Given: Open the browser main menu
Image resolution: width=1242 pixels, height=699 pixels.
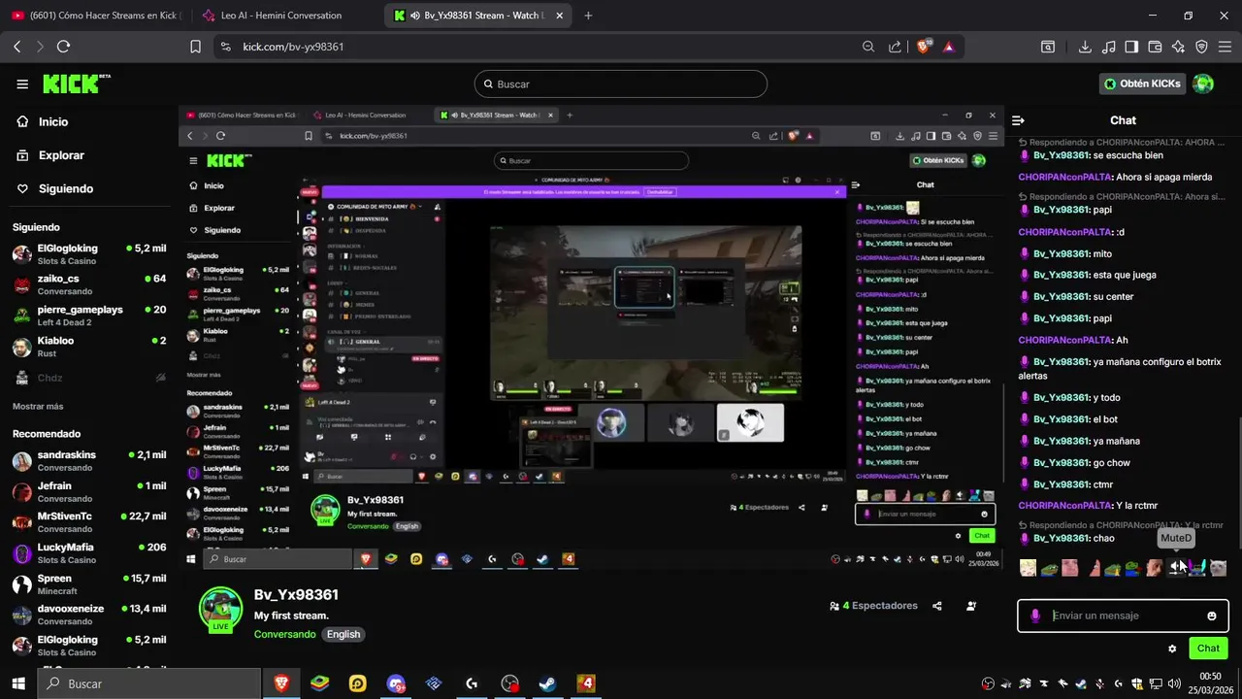Looking at the screenshot, I should point(1225,47).
